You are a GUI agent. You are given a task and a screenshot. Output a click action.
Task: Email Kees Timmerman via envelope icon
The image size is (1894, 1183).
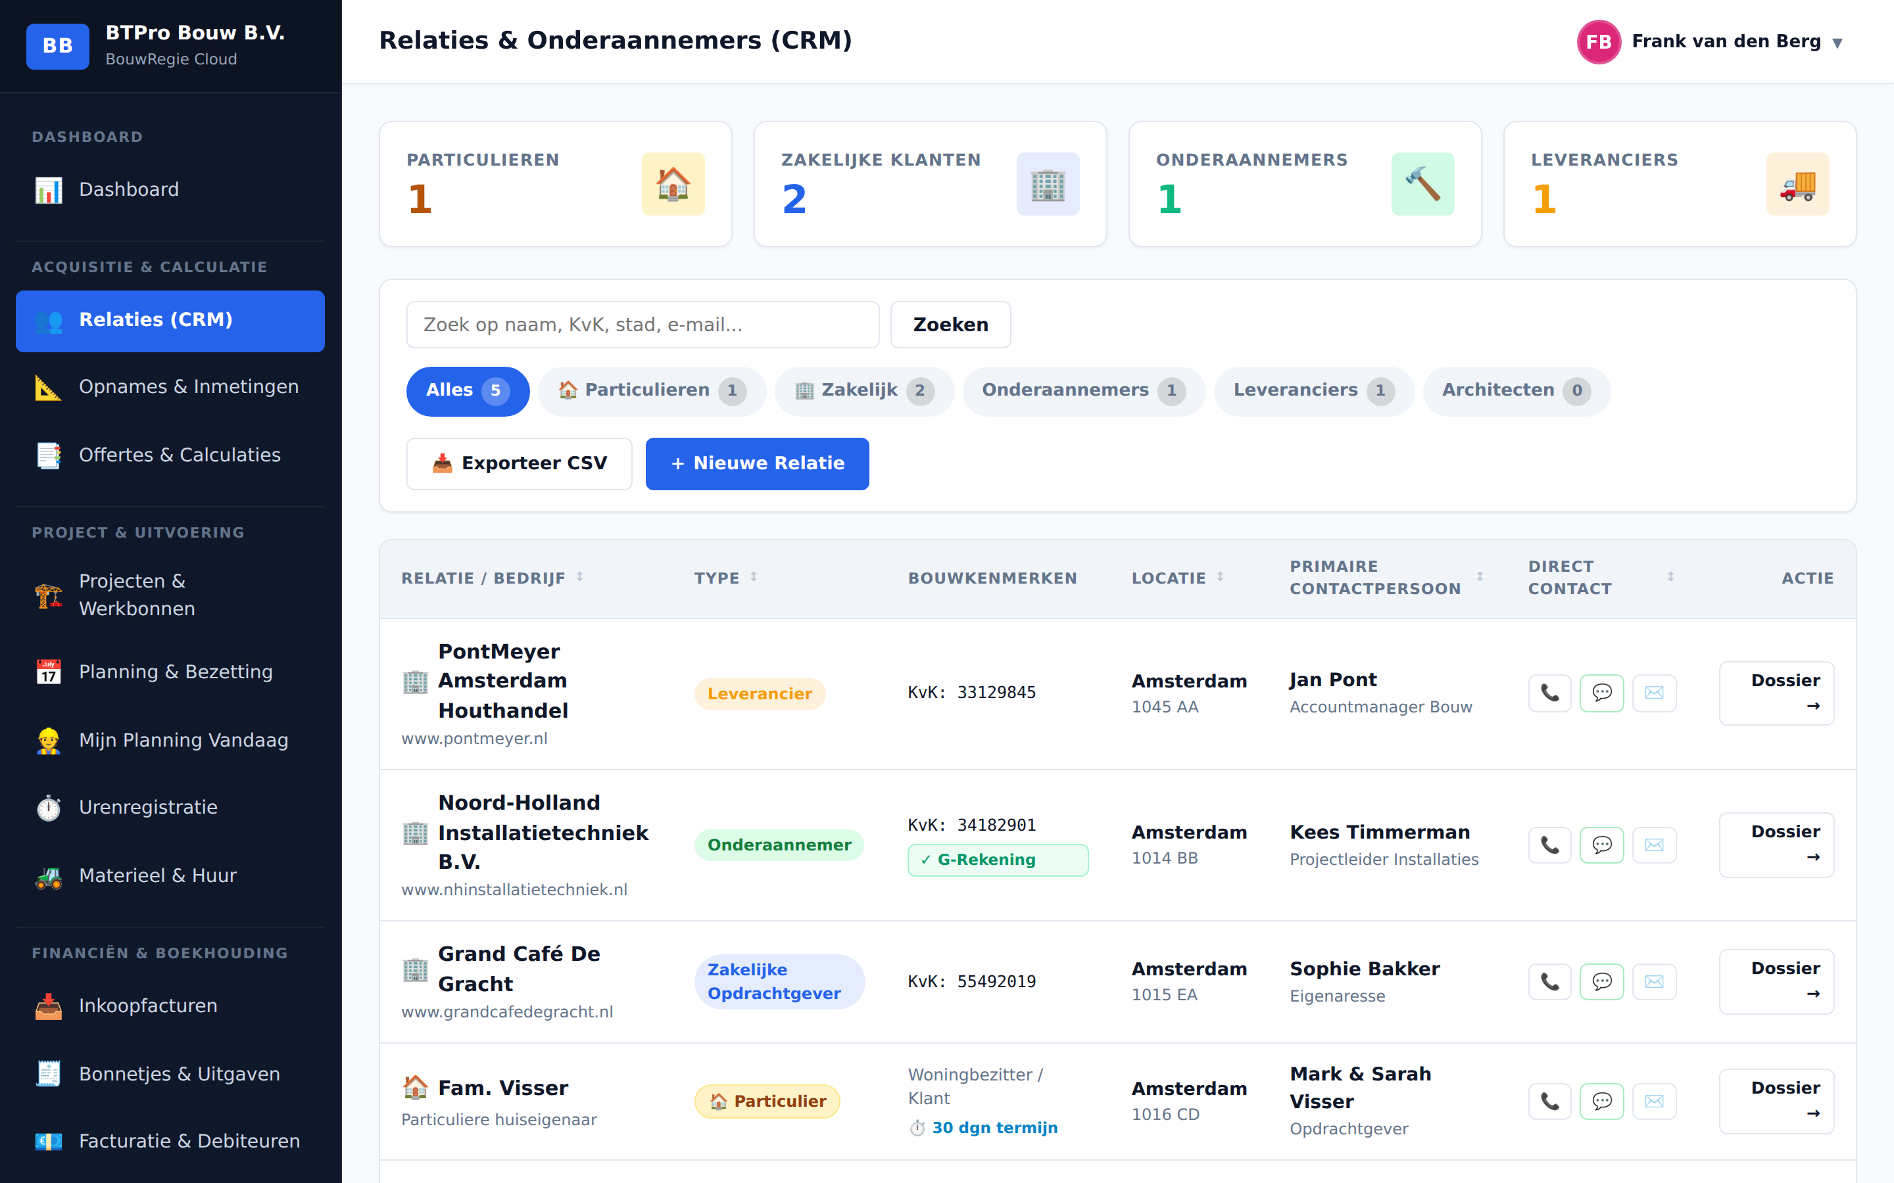click(x=1655, y=845)
